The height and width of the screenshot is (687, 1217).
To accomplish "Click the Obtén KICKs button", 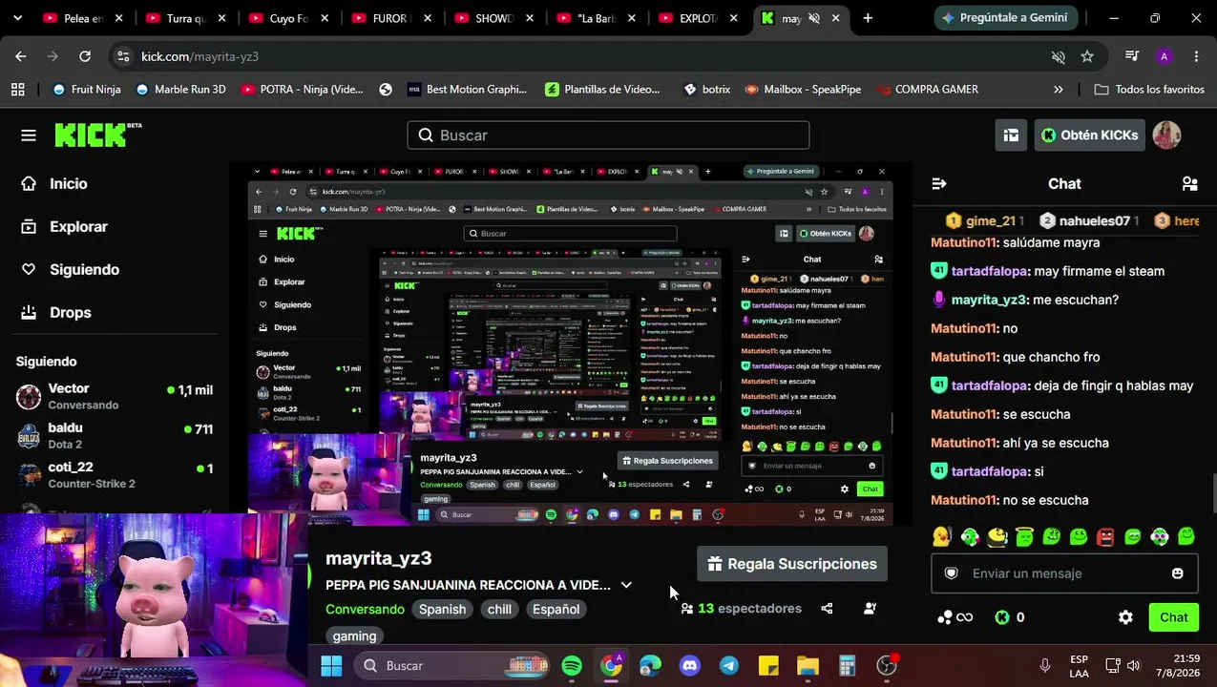I will pyautogui.click(x=1089, y=135).
